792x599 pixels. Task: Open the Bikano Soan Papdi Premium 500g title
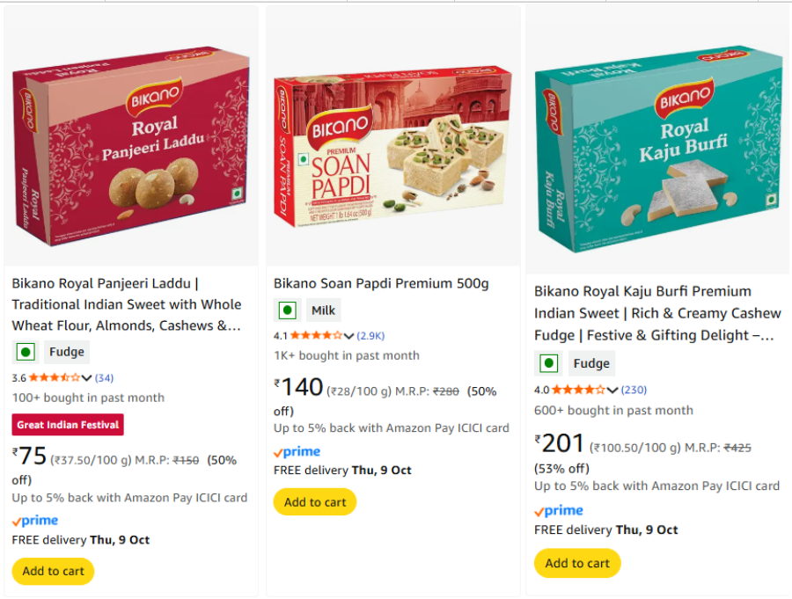click(381, 283)
